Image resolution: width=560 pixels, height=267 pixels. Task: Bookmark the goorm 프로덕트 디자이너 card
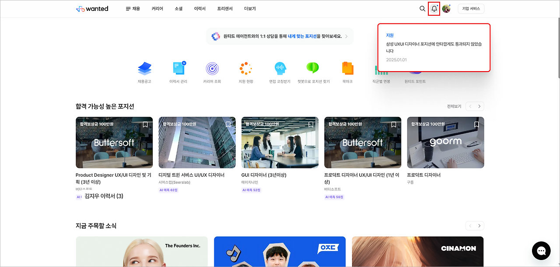[x=476, y=125]
